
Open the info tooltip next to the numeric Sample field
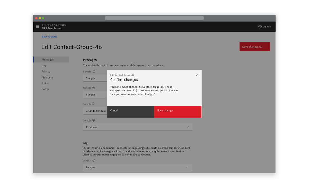[94, 104]
